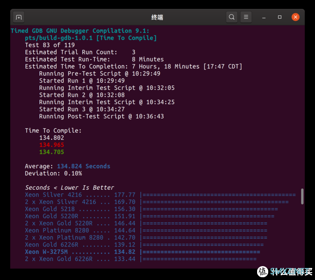The height and width of the screenshot is (280, 315).
Task: Click the green result 134.705
Action: pos(51,152)
